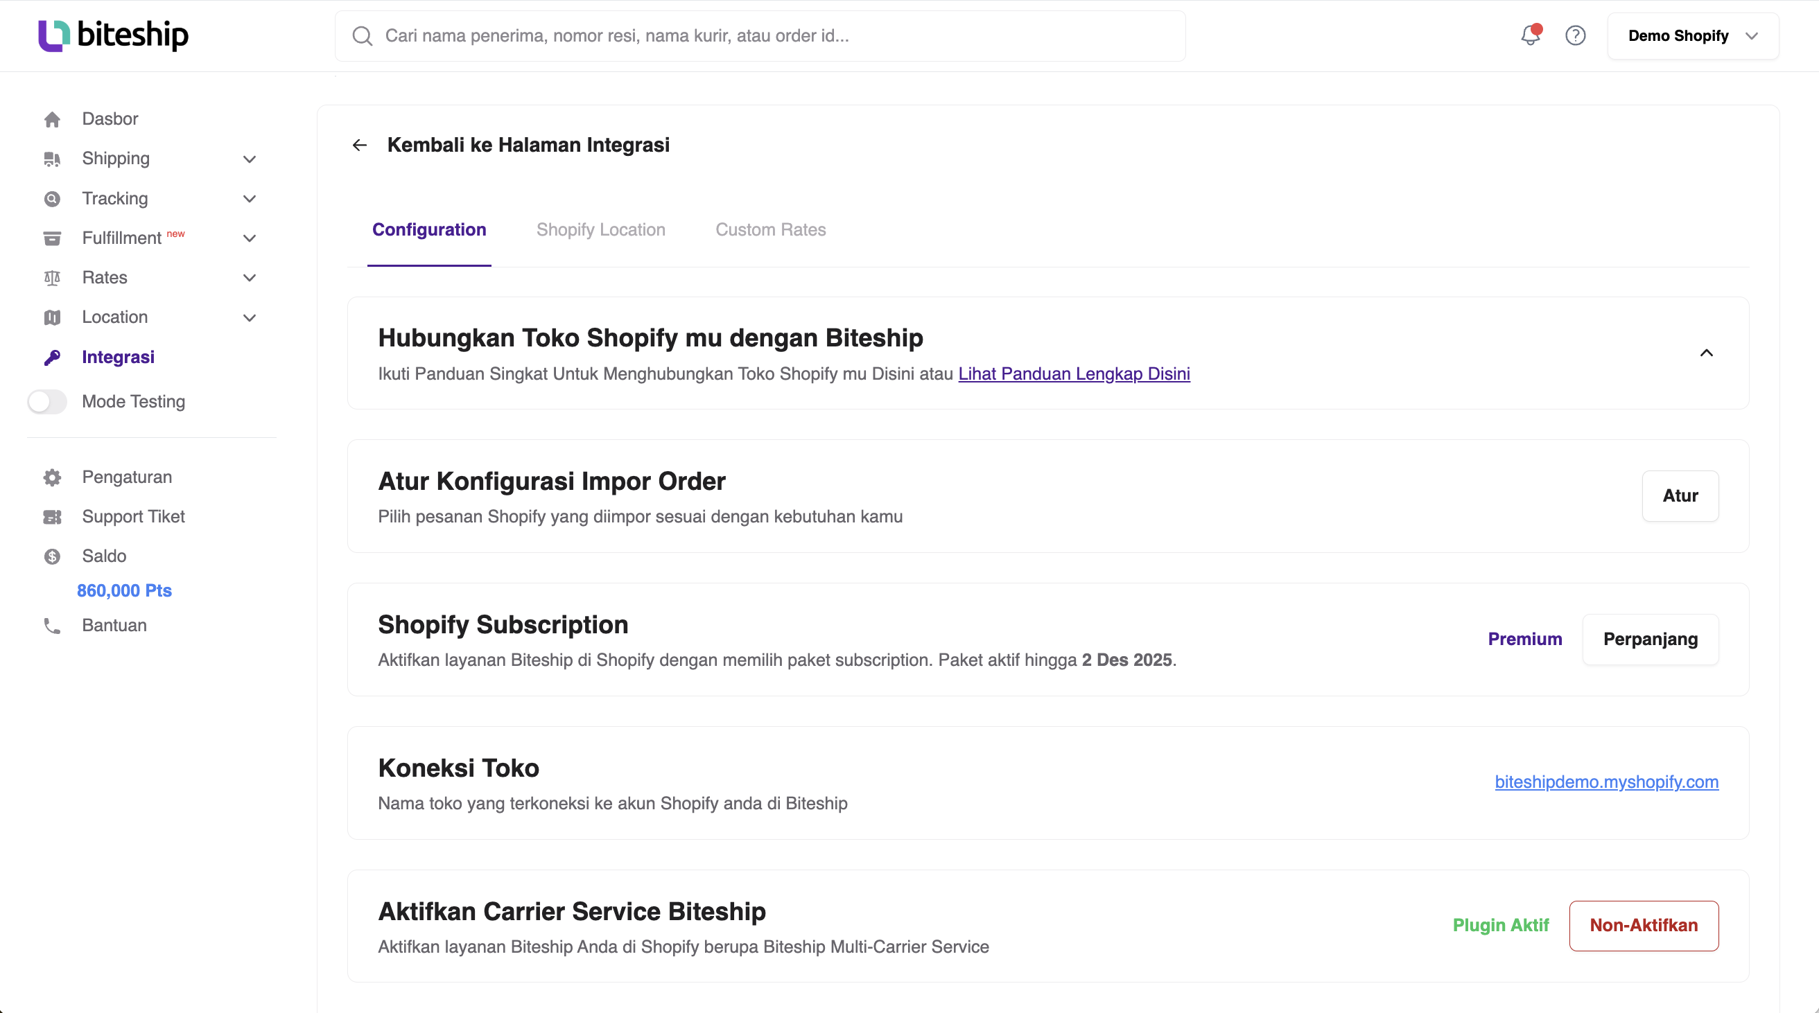Screen dimensions: 1819x1013
Task: Expand the Shipping menu chevron
Action: tap(250, 159)
